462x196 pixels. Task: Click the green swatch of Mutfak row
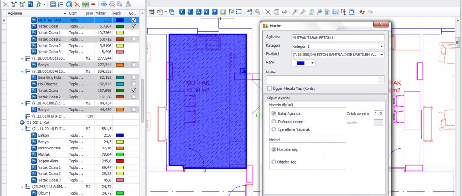pos(120,154)
